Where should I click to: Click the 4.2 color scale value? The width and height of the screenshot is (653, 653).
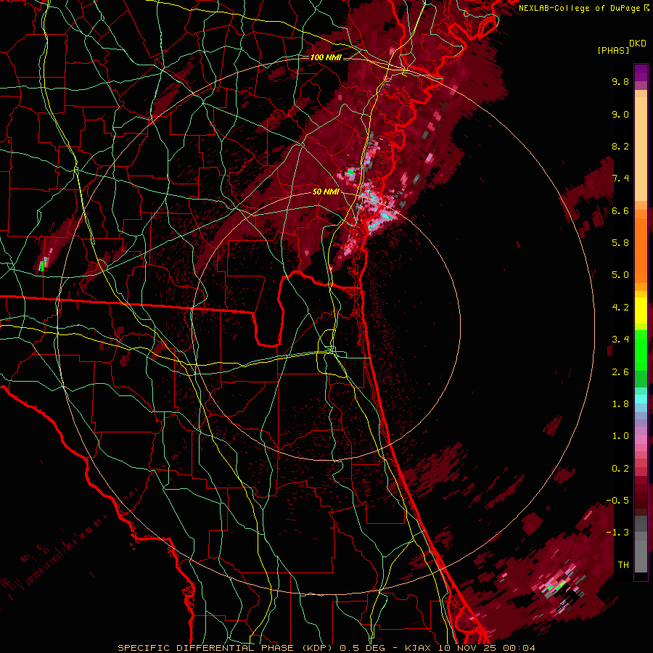[x=620, y=308]
